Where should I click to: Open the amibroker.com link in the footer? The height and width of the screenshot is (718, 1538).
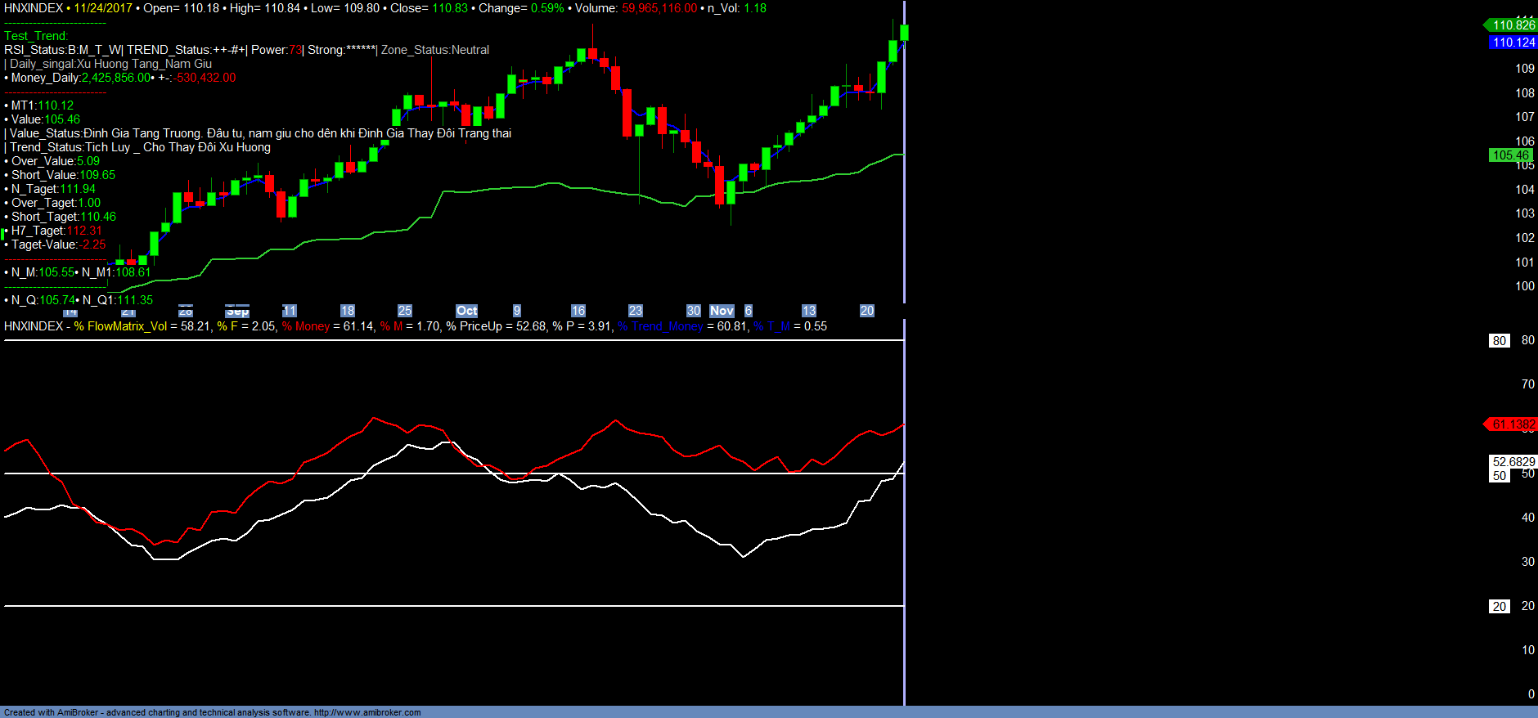click(367, 712)
